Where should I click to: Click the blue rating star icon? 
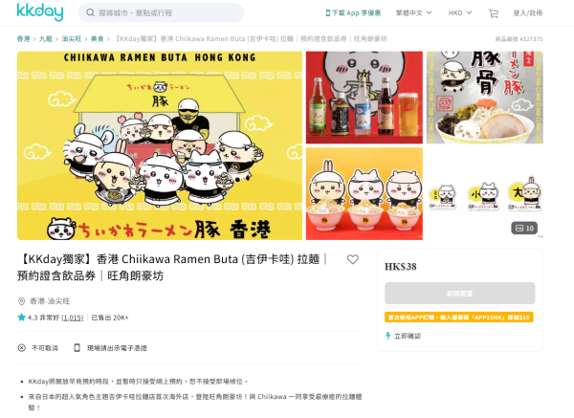click(21, 318)
